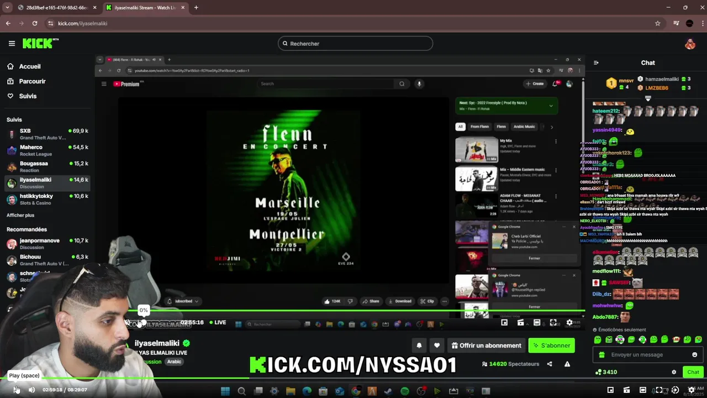Like the Flenn video showing 124K

pos(333,301)
